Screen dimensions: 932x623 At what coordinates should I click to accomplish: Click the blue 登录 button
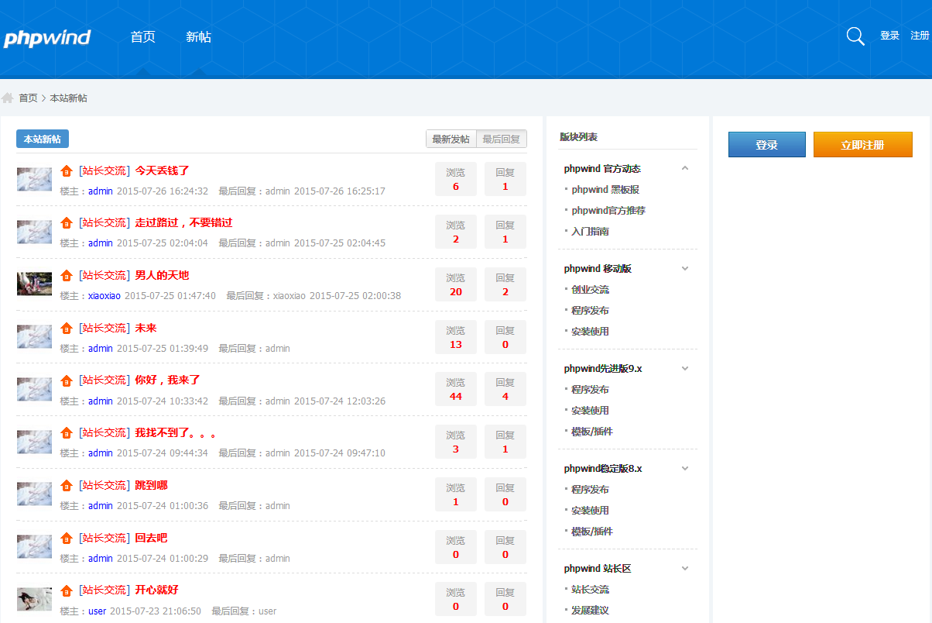pyautogui.click(x=766, y=145)
